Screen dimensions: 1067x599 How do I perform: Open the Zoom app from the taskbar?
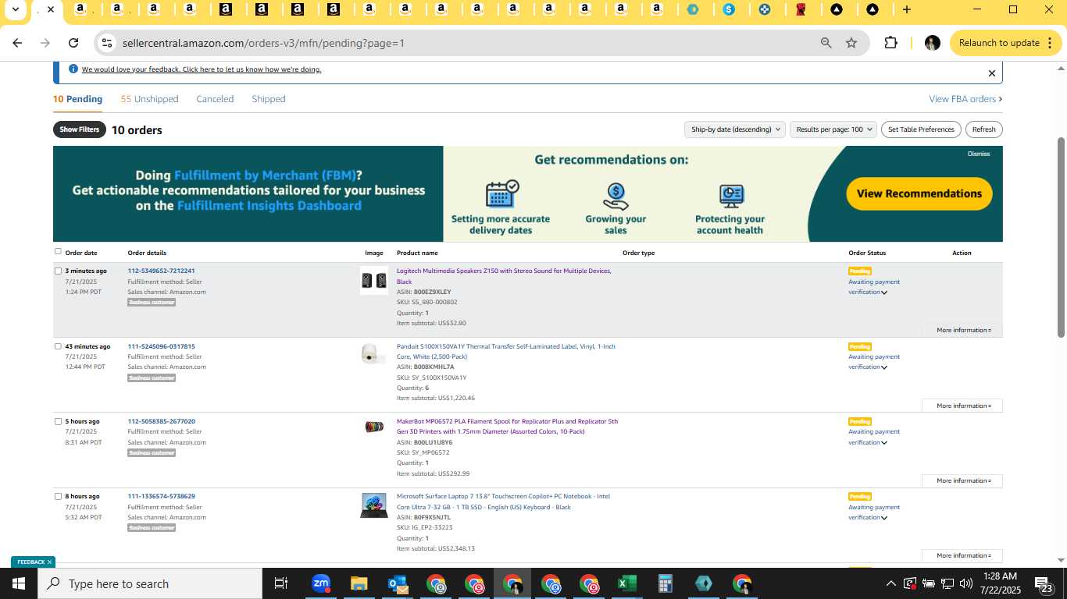point(320,583)
